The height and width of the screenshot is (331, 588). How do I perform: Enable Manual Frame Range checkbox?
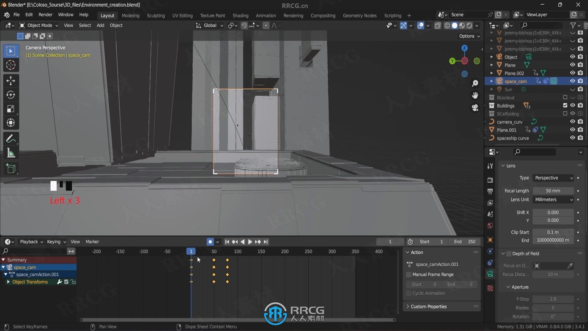point(409,275)
